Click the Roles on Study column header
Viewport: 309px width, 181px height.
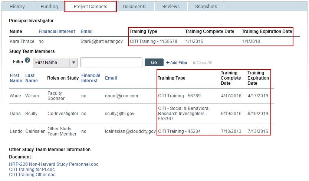63,78
